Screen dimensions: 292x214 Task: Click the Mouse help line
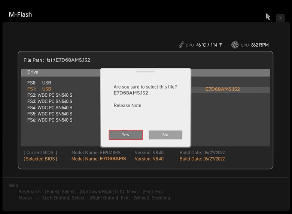(x=94, y=198)
